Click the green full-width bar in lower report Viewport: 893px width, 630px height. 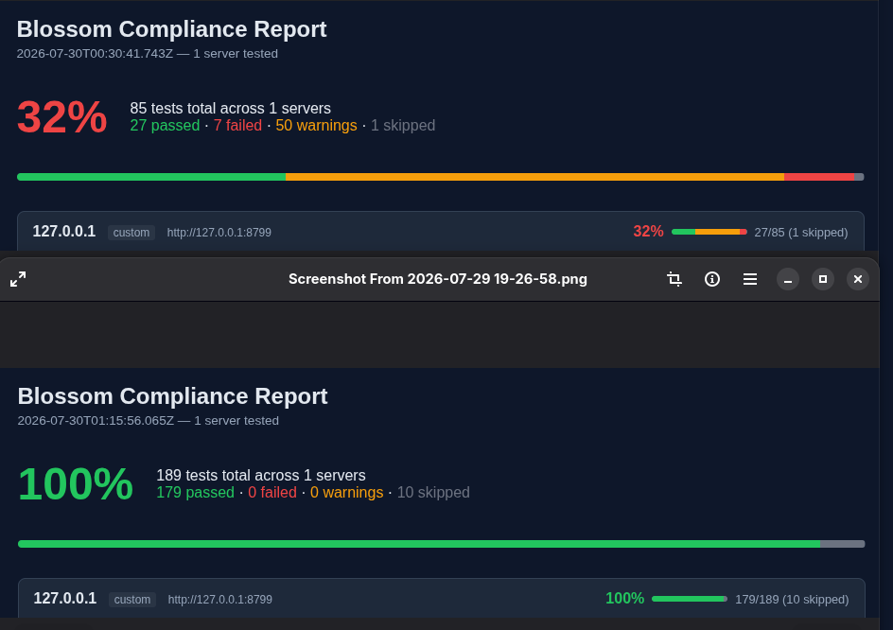419,544
